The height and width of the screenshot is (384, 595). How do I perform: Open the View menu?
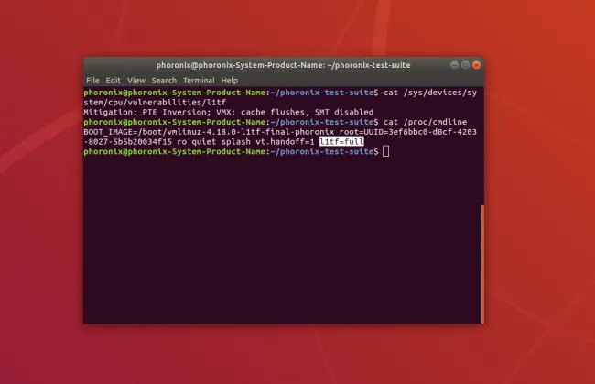(x=135, y=81)
